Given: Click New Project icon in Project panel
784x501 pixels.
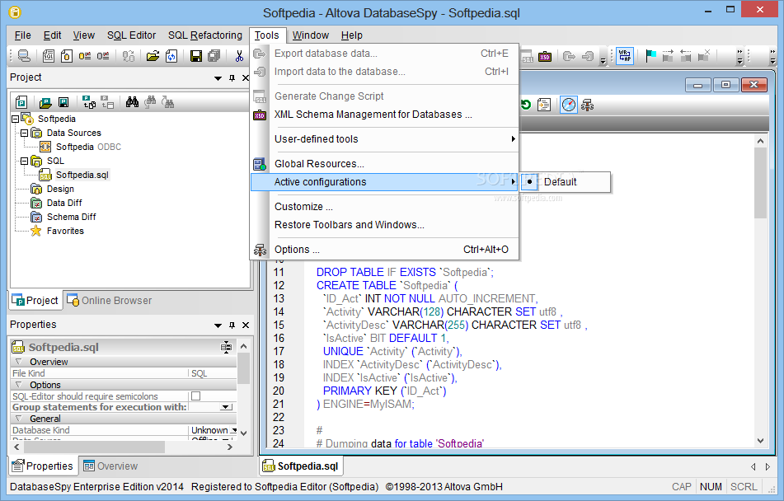Looking at the screenshot, I should (21, 102).
